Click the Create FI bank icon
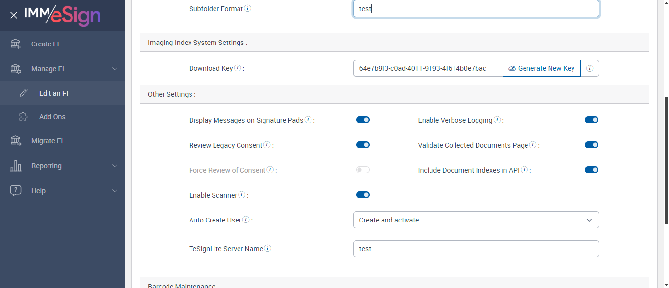Image resolution: width=669 pixels, height=288 pixels. point(16,44)
